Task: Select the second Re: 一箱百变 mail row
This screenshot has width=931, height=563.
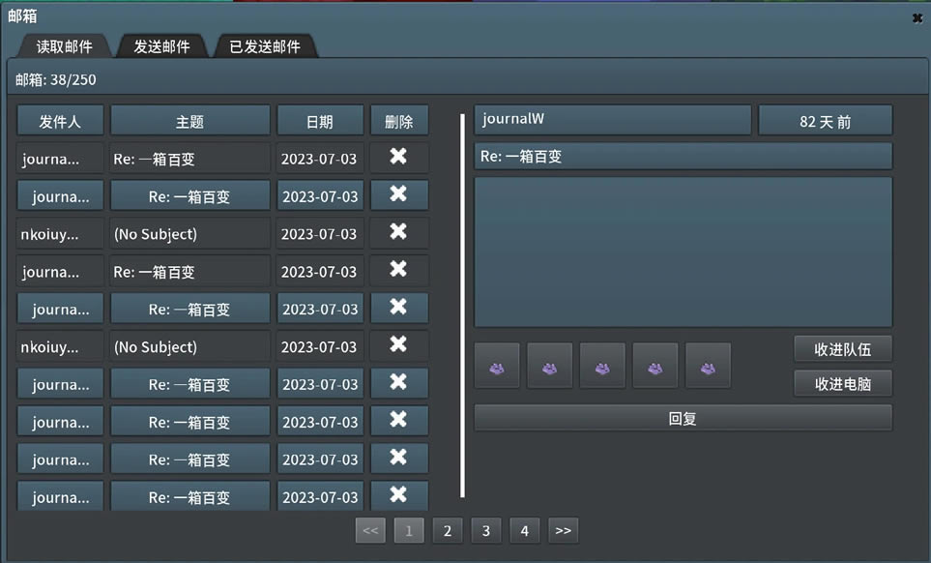Action: click(189, 195)
